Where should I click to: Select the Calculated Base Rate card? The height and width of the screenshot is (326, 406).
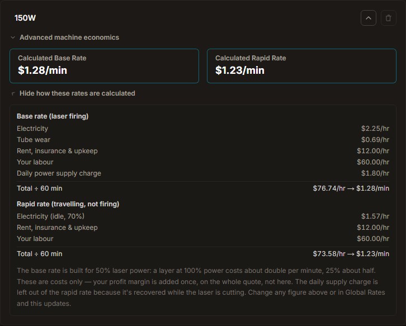click(105, 66)
